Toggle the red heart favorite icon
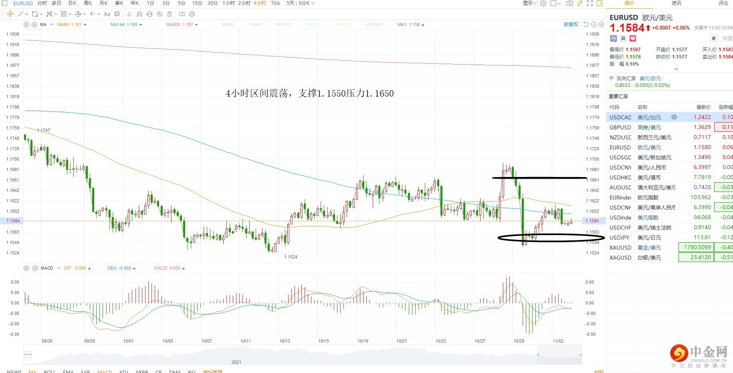 click(633, 38)
